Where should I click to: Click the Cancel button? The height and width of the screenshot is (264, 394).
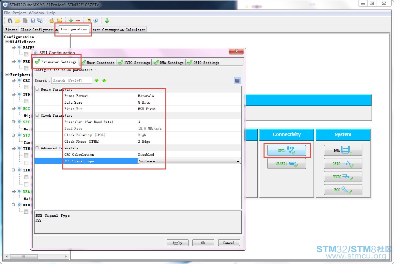229,243
